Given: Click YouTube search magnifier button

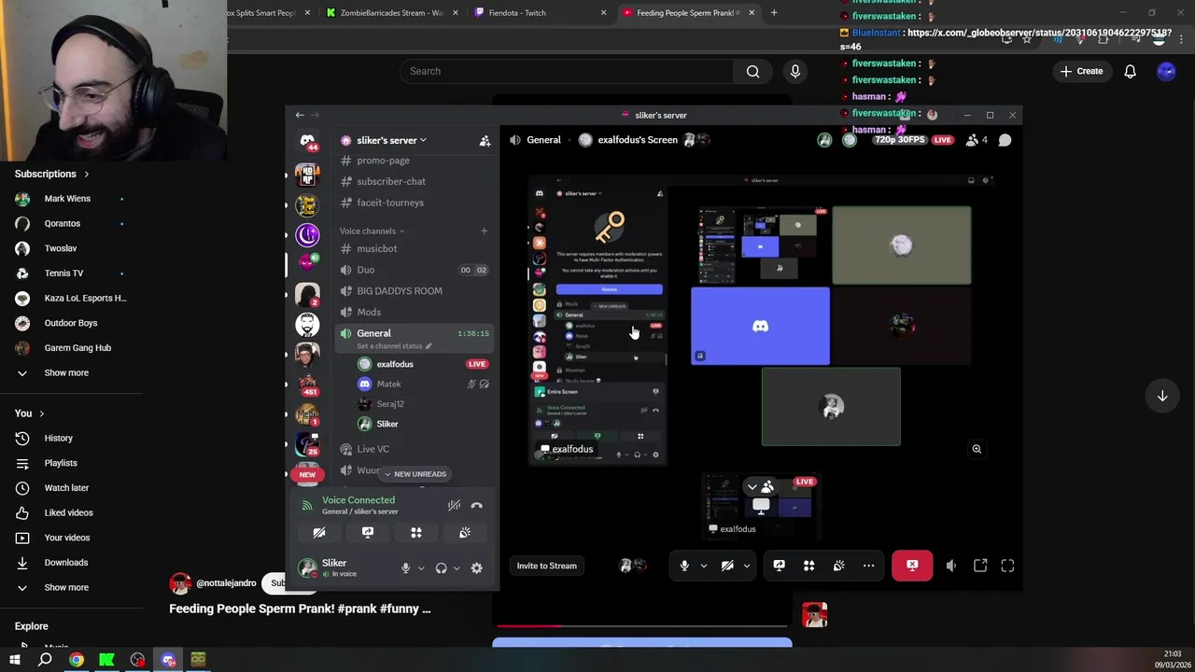Looking at the screenshot, I should [753, 71].
